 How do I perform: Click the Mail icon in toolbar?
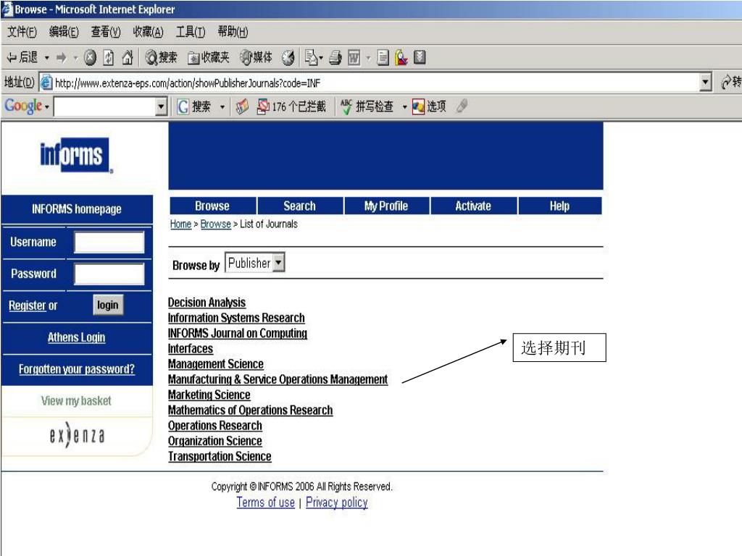[310, 58]
